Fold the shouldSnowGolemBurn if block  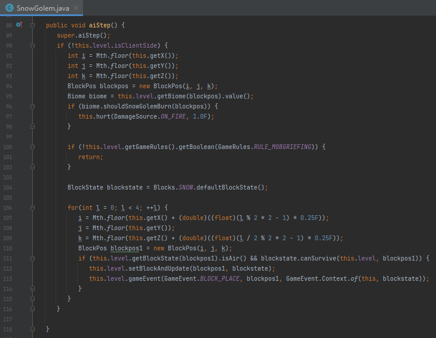[x=32, y=106]
